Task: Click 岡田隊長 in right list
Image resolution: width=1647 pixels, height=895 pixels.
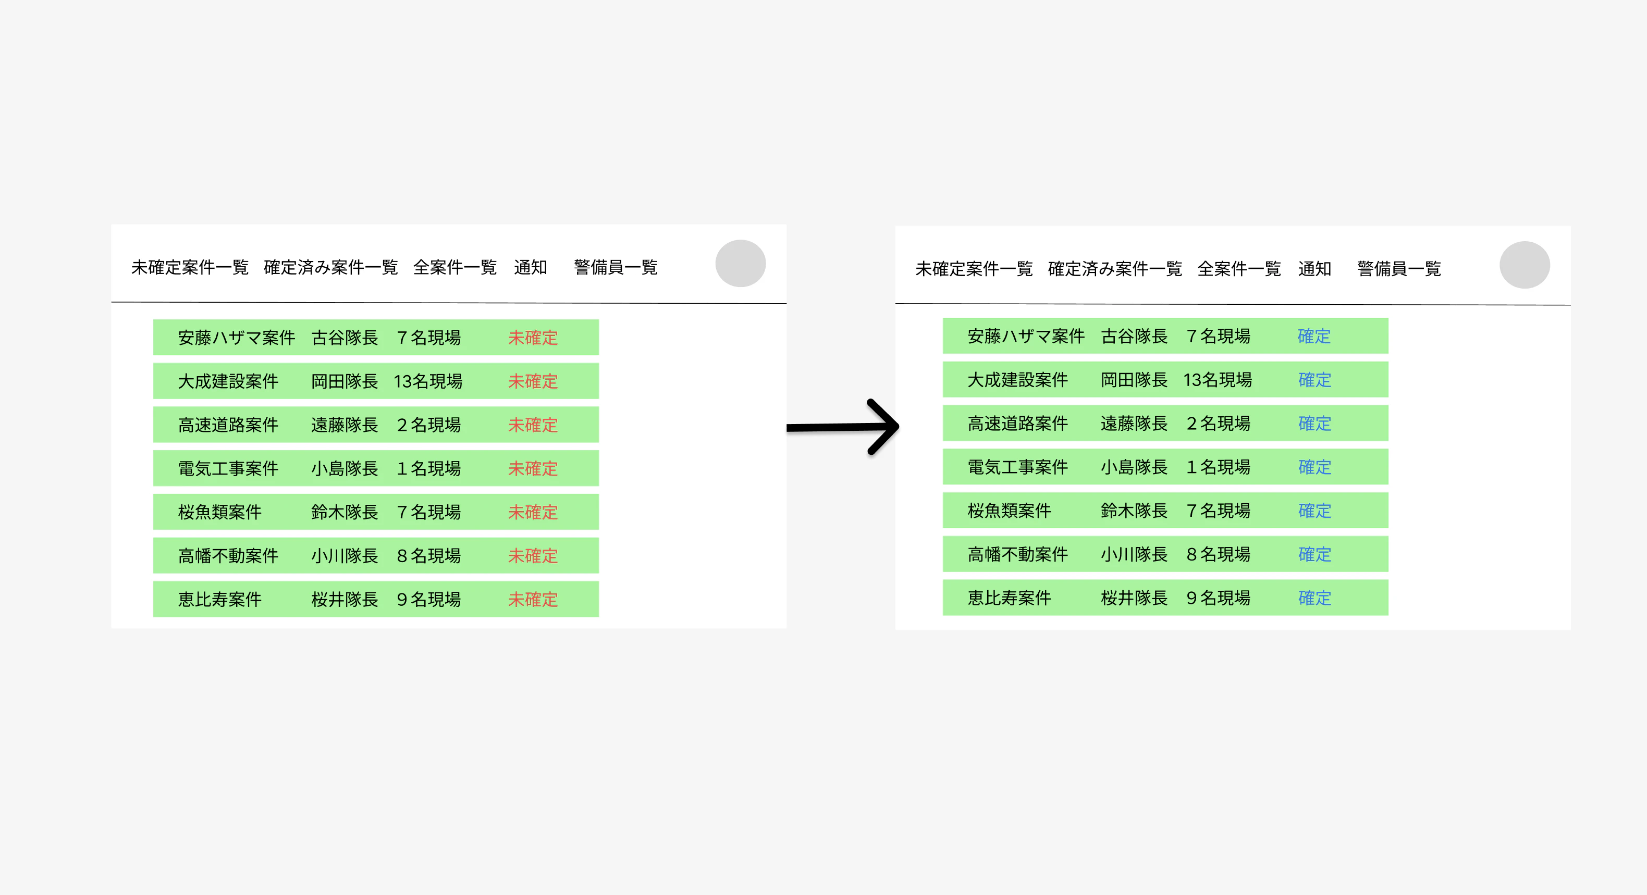Action: (x=1134, y=380)
